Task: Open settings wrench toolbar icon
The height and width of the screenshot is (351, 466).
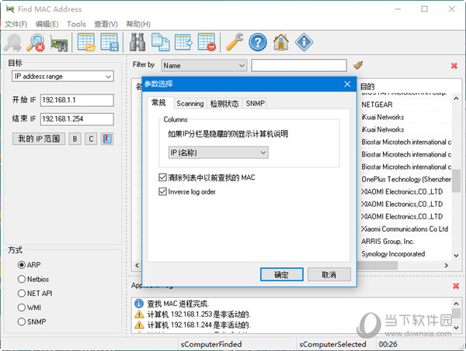Action: point(235,43)
